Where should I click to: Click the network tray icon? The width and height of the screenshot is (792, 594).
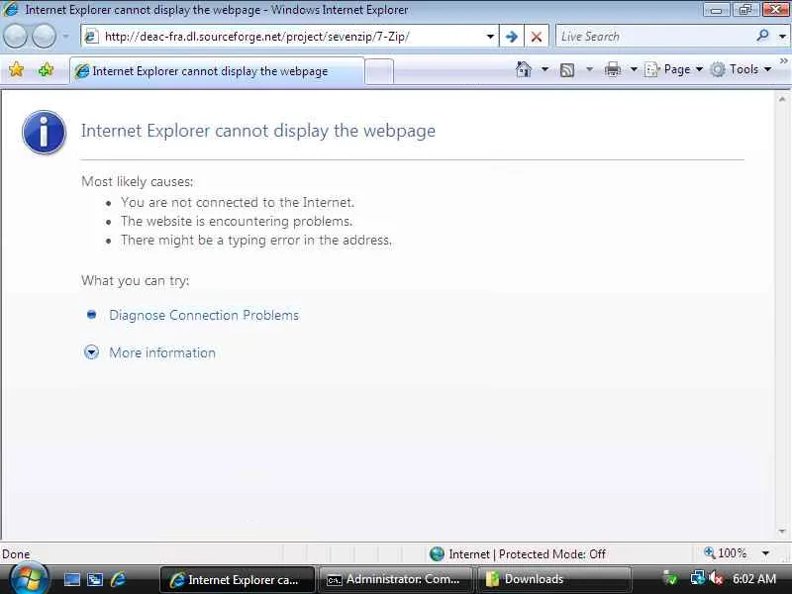tap(698, 578)
